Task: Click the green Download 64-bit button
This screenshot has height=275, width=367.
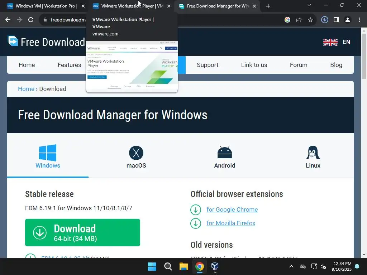Action: pyautogui.click(x=83, y=232)
